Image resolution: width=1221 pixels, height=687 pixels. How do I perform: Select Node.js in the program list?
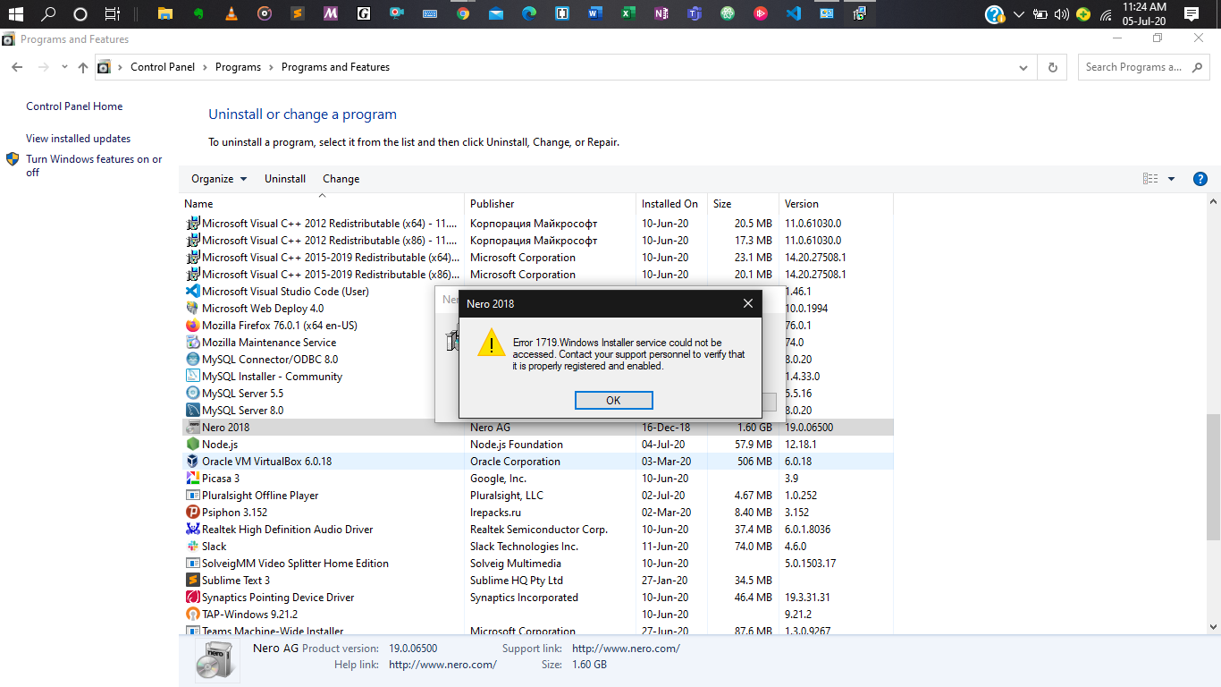point(536,445)
